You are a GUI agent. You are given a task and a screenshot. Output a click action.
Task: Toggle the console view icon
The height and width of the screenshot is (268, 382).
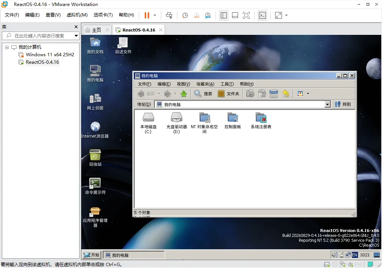[x=262, y=15]
